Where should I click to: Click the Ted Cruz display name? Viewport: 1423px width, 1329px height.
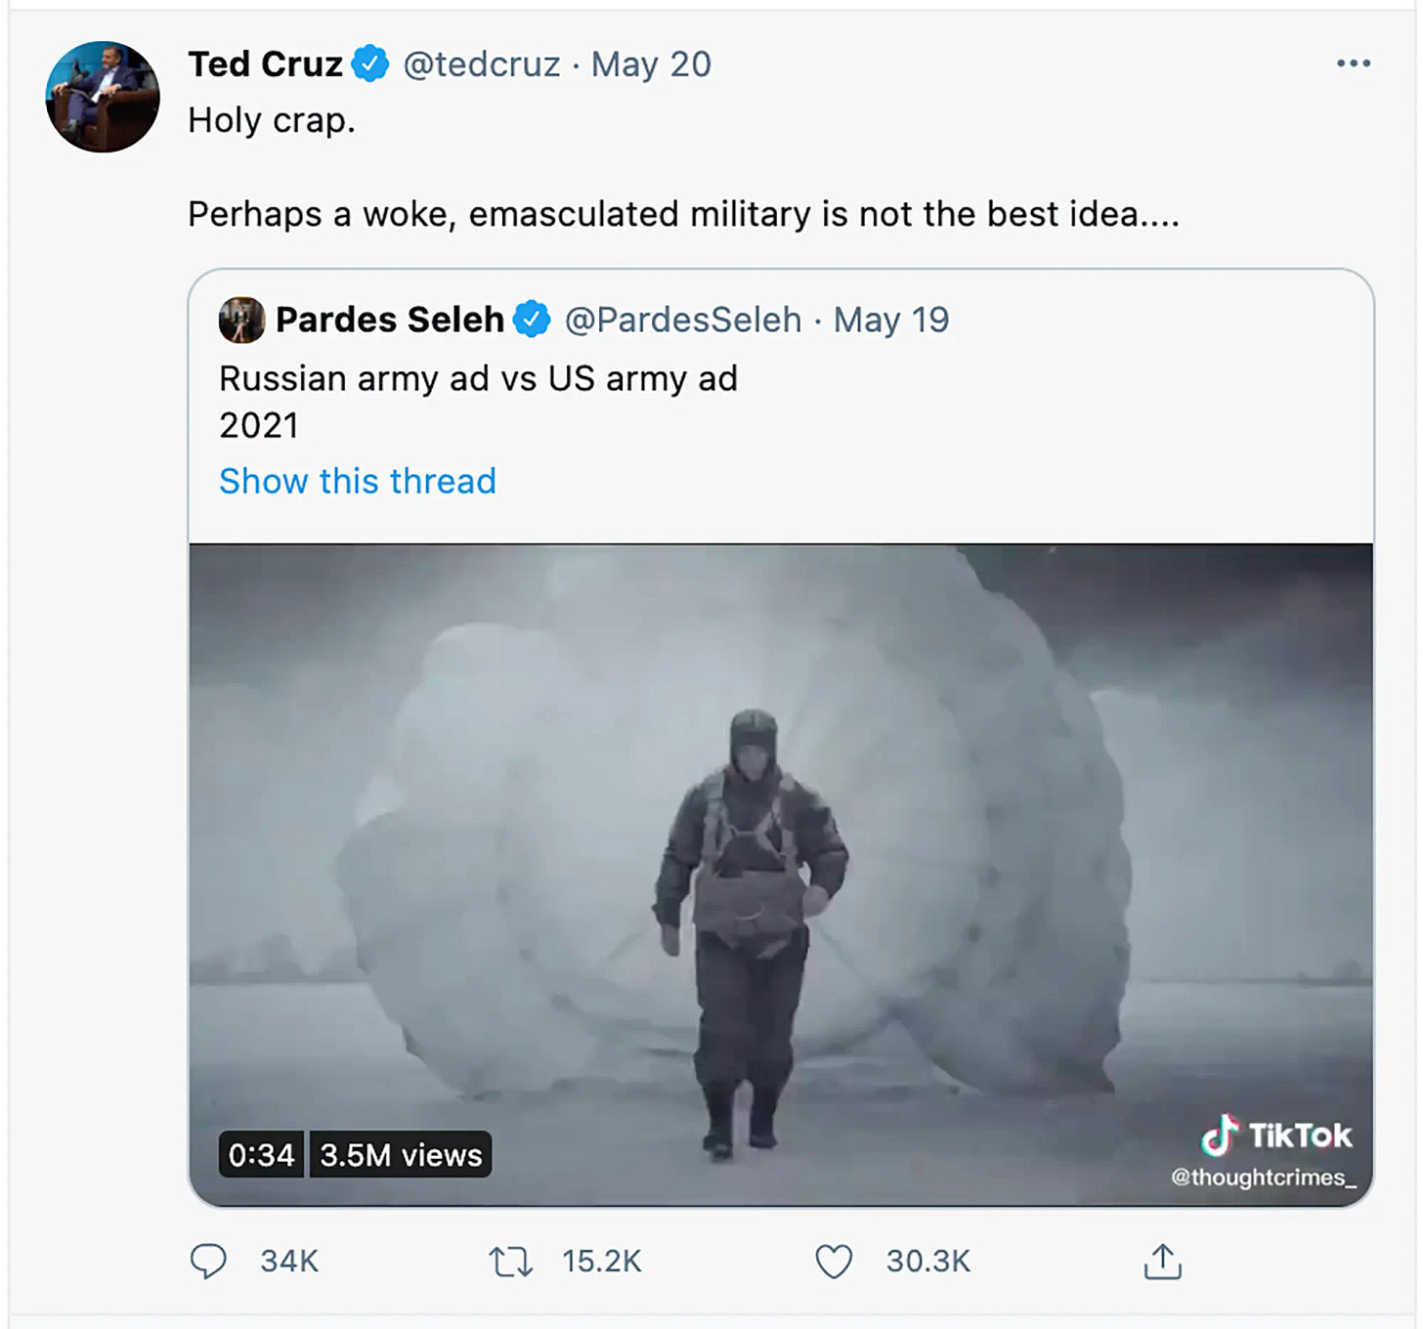tap(265, 64)
